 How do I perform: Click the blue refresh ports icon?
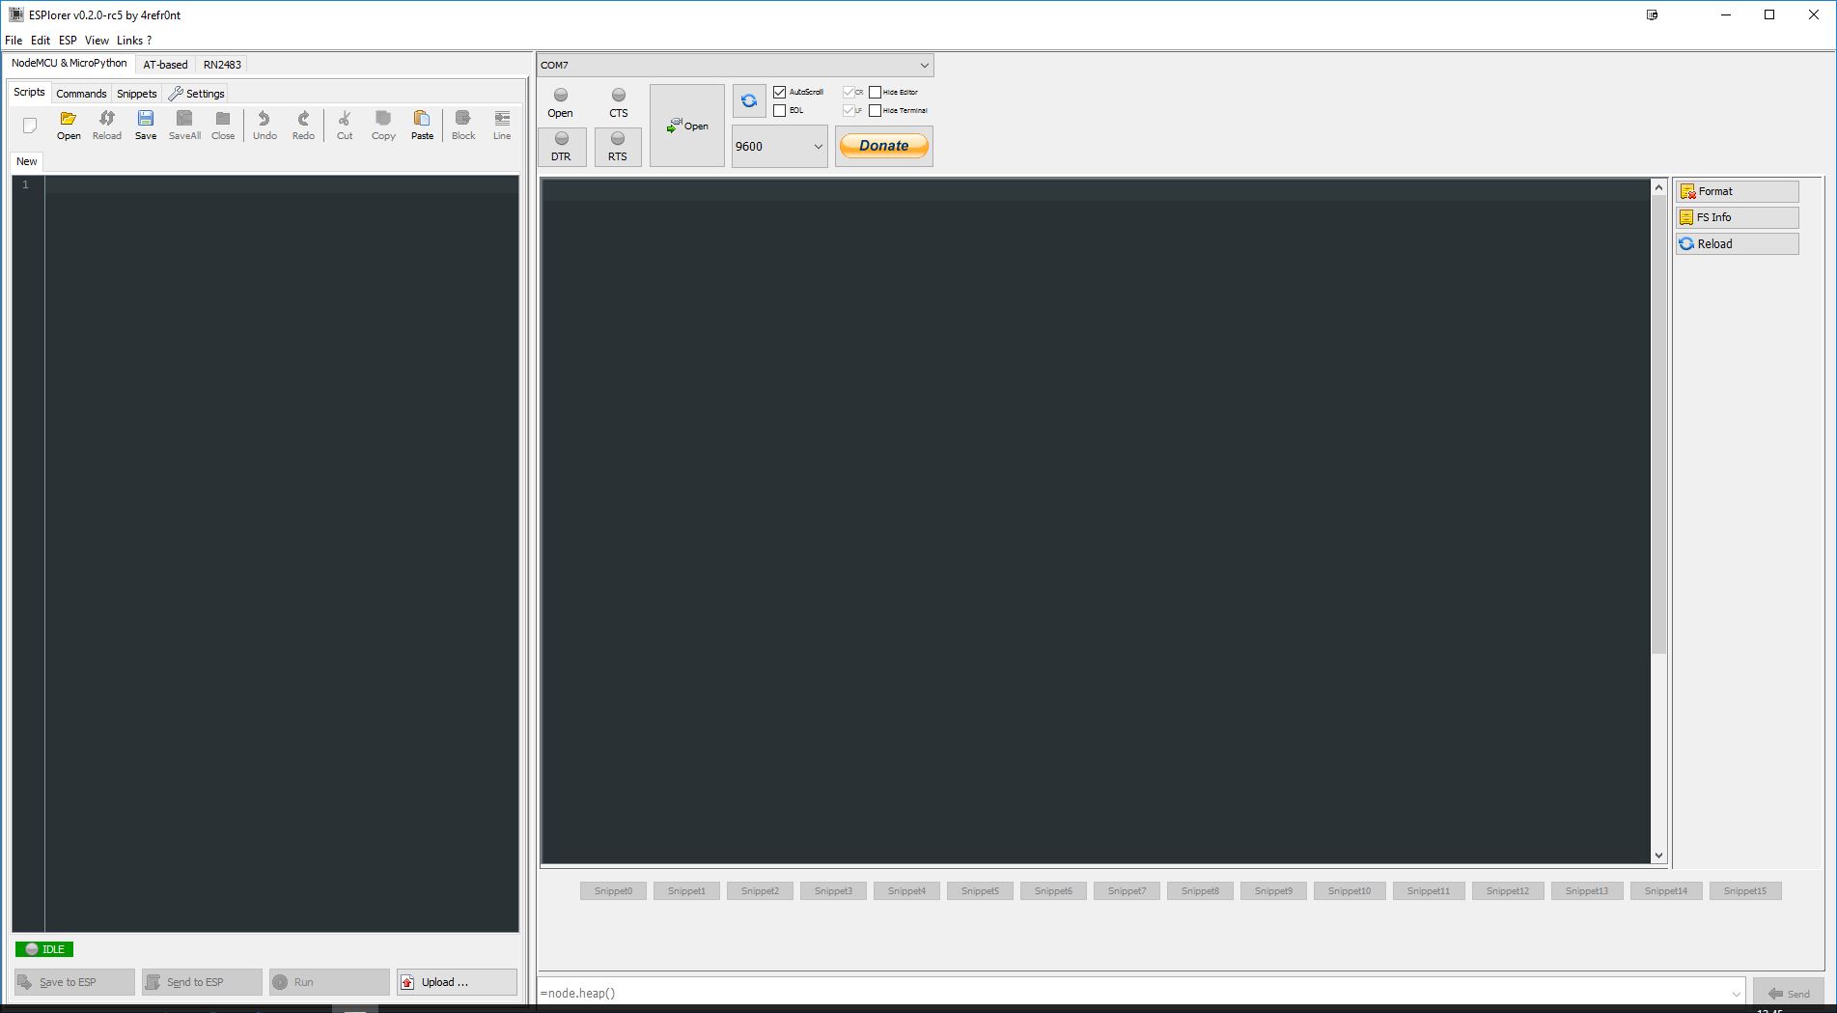point(748,100)
